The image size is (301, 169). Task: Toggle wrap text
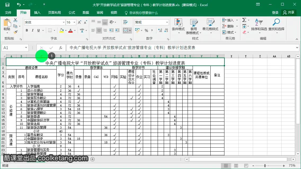pyautogui.click(x=126, y=22)
